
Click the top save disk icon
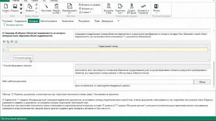coord(21,5)
